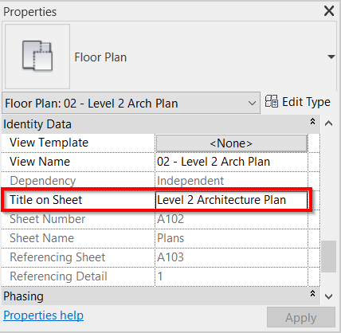Click the vertical scrollbar thumb
The height and width of the screenshot is (333, 341).
329,257
